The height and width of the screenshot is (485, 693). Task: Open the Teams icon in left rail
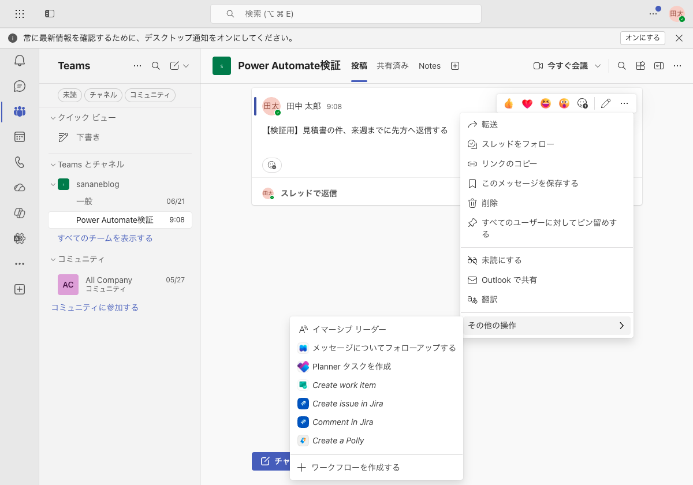pyautogui.click(x=20, y=111)
